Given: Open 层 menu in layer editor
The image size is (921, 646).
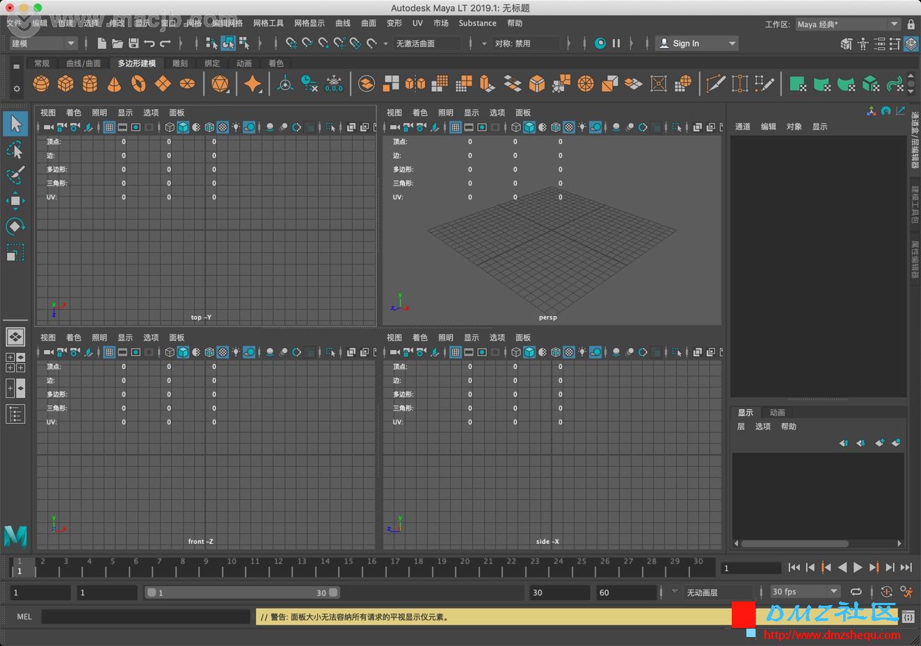Looking at the screenshot, I should (x=741, y=426).
